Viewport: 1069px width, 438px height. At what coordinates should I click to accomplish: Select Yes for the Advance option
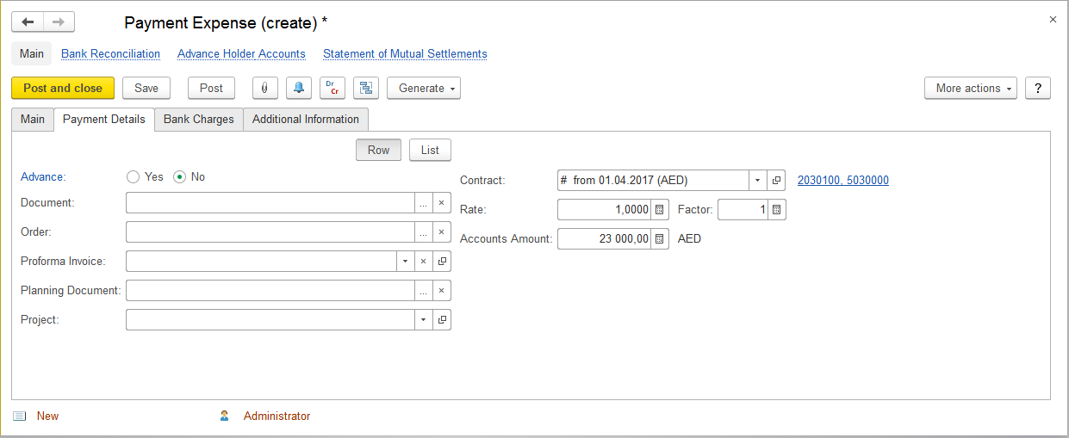(133, 177)
